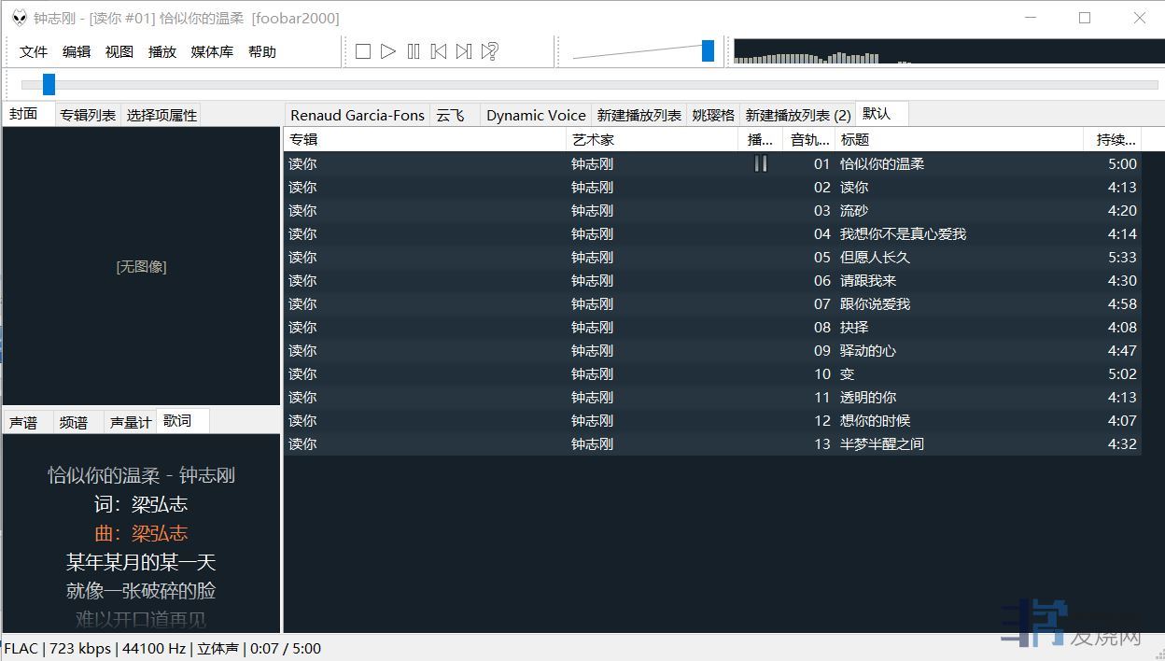Skip to previous track with toolbar icon

point(439,51)
